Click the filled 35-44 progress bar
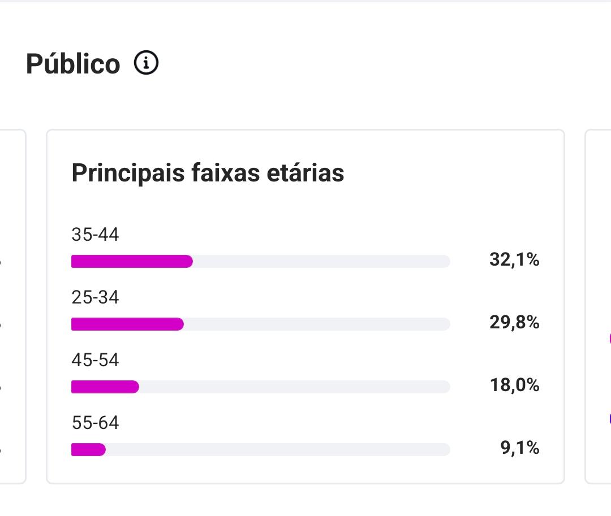The width and height of the screenshot is (611, 516). click(x=132, y=261)
